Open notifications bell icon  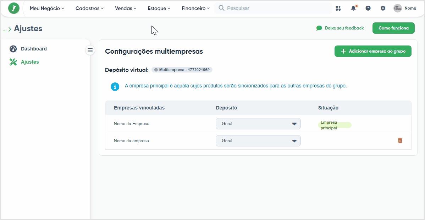[353, 8]
